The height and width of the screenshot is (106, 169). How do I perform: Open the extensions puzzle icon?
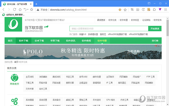point(154,10)
